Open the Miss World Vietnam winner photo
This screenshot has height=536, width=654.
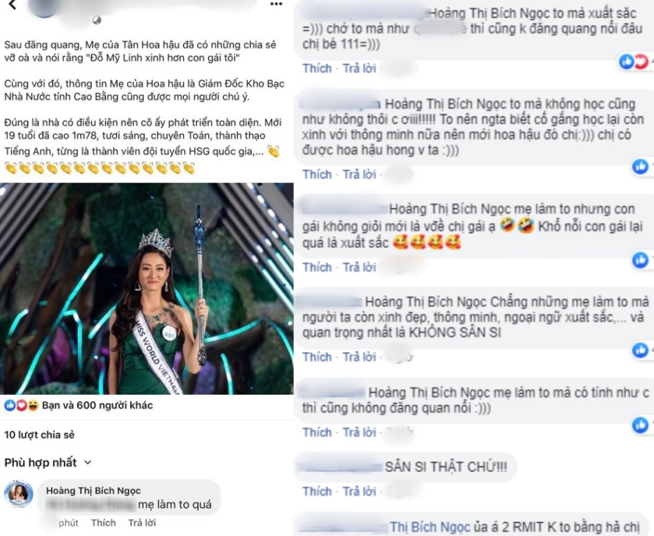(147, 289)
